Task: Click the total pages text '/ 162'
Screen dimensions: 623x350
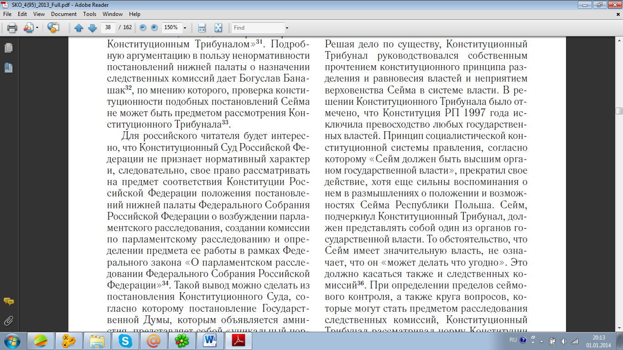Action: click(125, 27)
